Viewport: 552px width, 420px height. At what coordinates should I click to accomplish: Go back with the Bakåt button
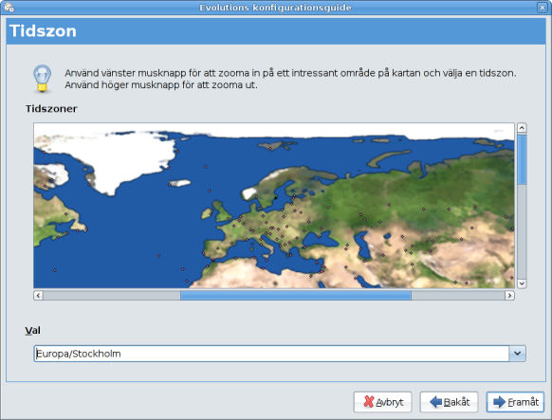449,402
